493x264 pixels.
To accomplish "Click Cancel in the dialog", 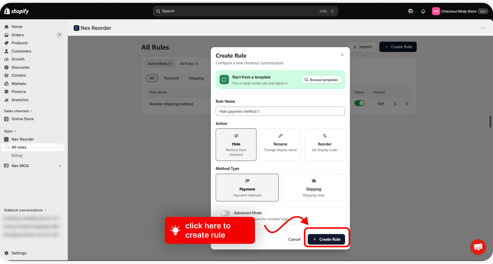I will [x=294, y=239].
